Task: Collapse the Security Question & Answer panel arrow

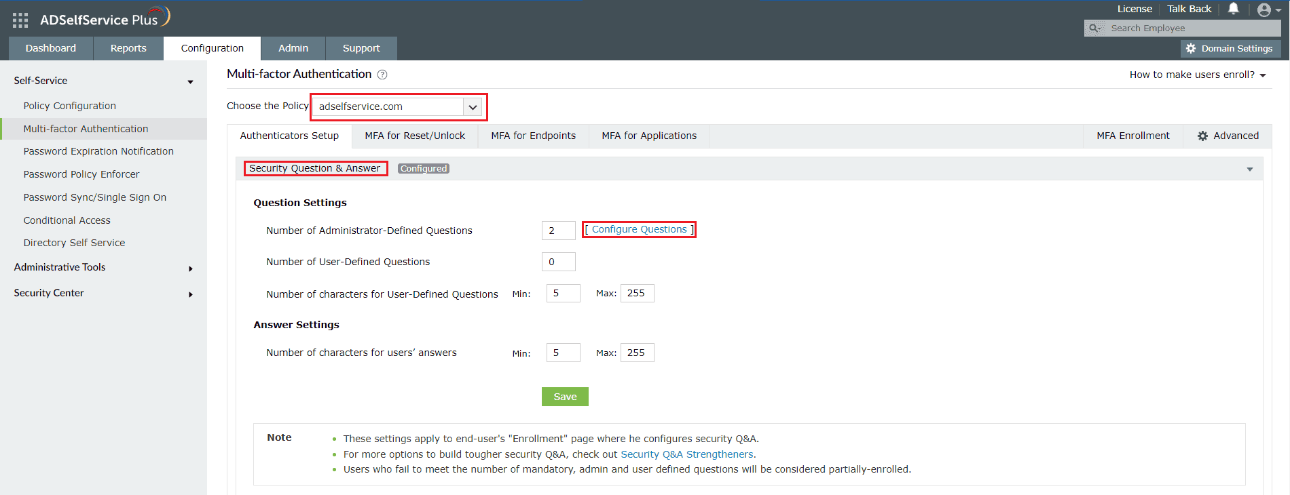Action: pyautogui.click(x=1250, y=169)
